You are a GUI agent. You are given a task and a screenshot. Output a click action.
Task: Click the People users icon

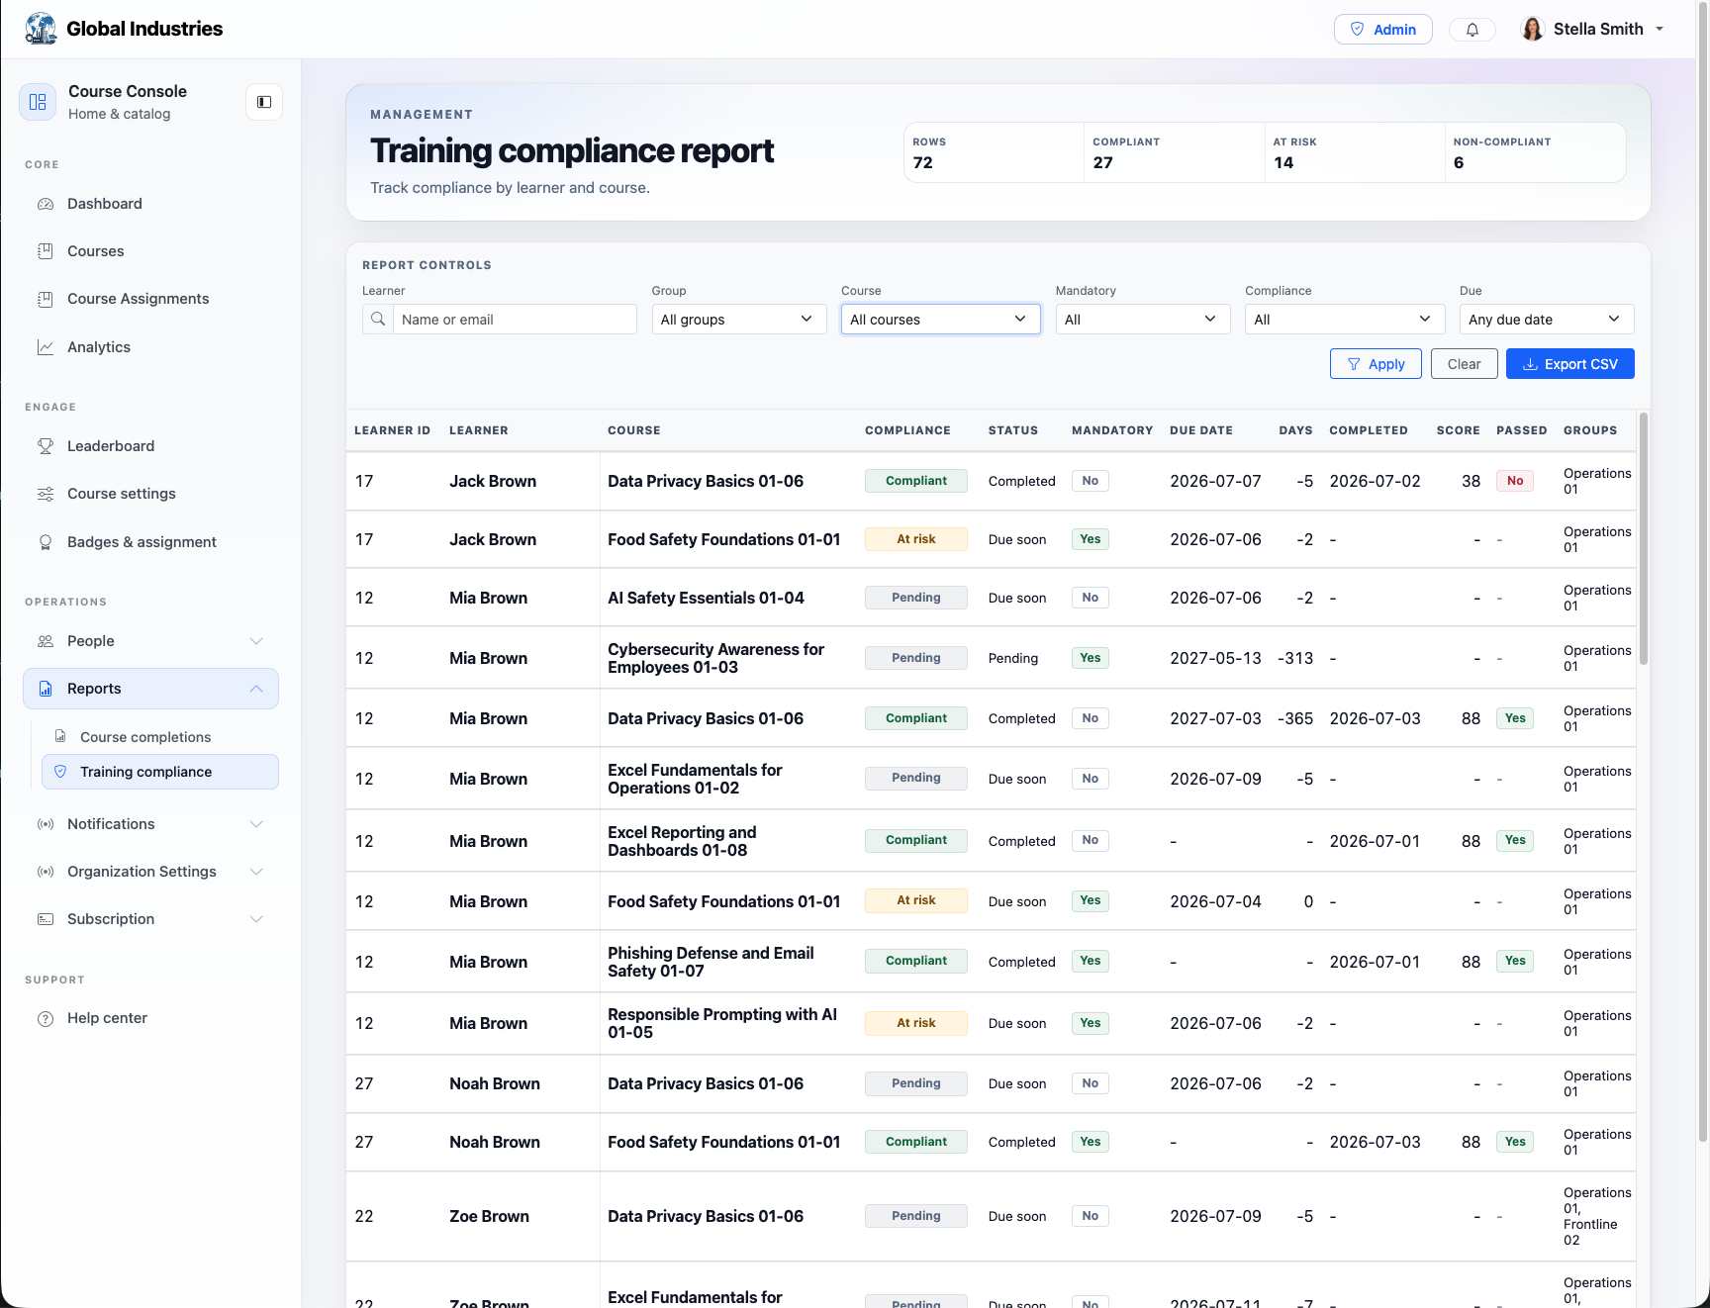46,641
